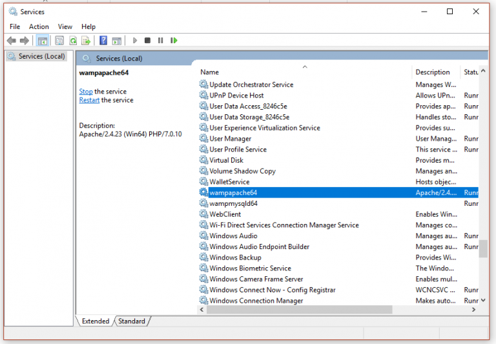This screenshot has height=344, width=496.
Task: Maximize the Services window
Action: click(449, 12)
